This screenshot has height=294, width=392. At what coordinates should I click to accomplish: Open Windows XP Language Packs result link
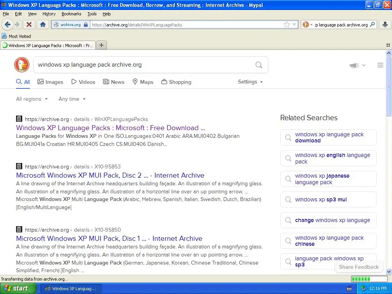click(x=111, y=128)
